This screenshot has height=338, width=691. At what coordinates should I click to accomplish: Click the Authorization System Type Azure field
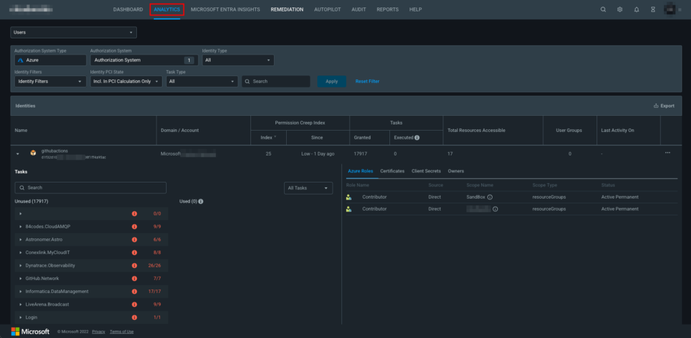click(x=50, y=60)
